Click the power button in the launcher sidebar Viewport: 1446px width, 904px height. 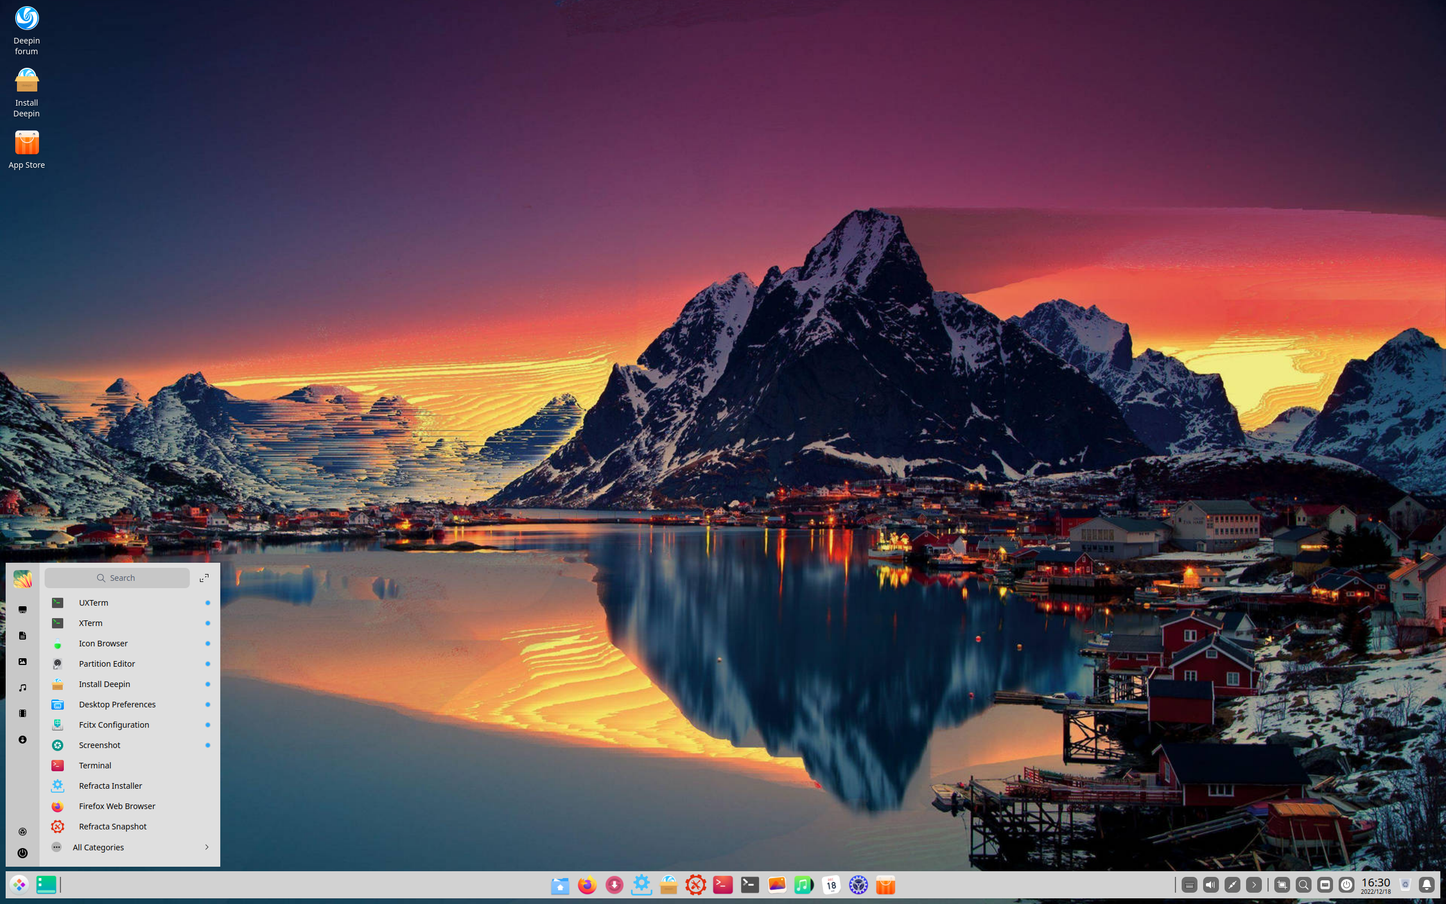[23, 853]
